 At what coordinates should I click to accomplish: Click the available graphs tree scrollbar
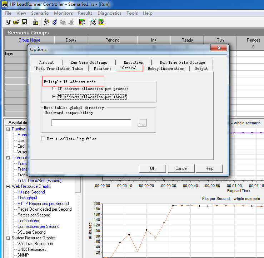point(78,185)
